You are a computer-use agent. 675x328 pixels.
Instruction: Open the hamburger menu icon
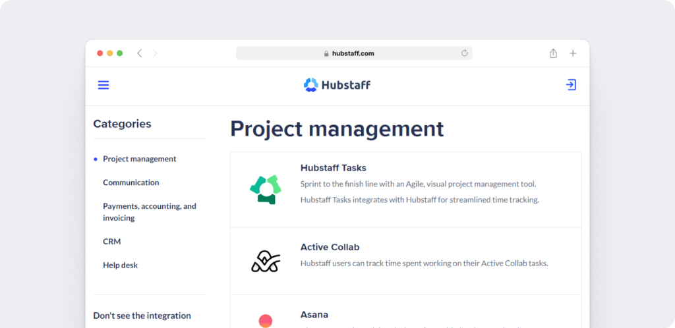pyautogui.click(x=103, y=85)
